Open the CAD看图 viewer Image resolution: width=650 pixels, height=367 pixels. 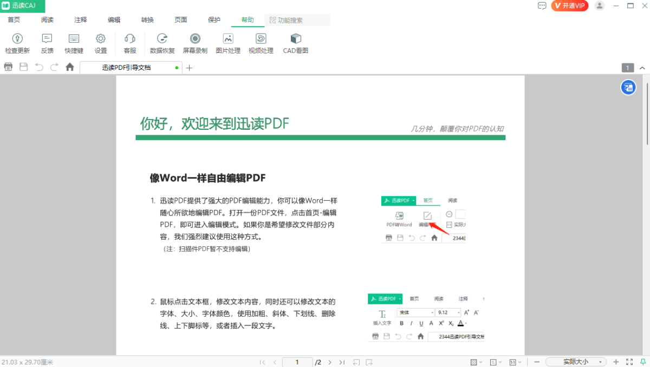[295, 42]
